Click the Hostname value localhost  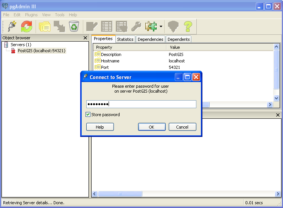(177, 61)
